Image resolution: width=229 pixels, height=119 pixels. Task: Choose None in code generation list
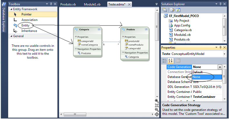[207, 77]
